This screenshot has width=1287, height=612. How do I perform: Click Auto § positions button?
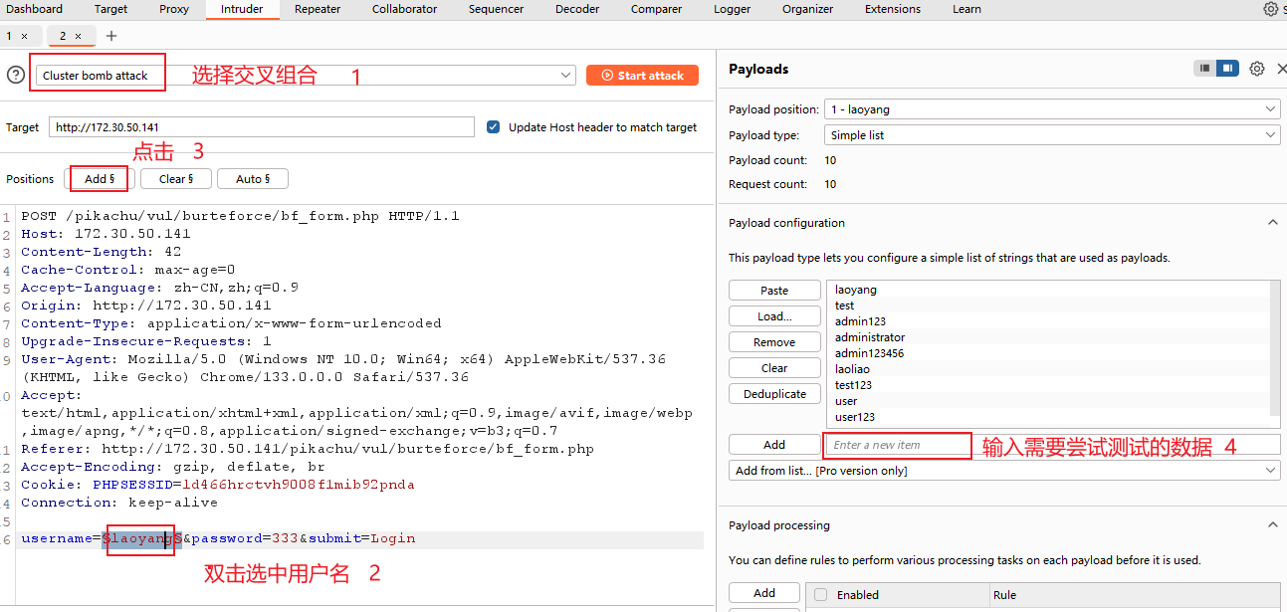[252, 179]
